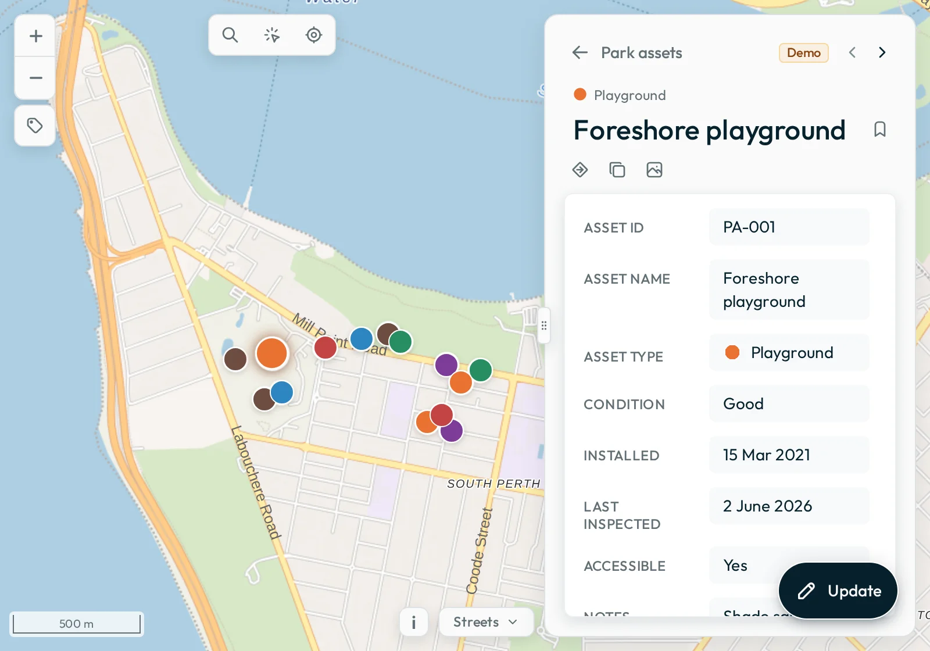Viewport: 930px width, 651px height.
Task: Click the Asset ID field PA-001
Action: 789,227
